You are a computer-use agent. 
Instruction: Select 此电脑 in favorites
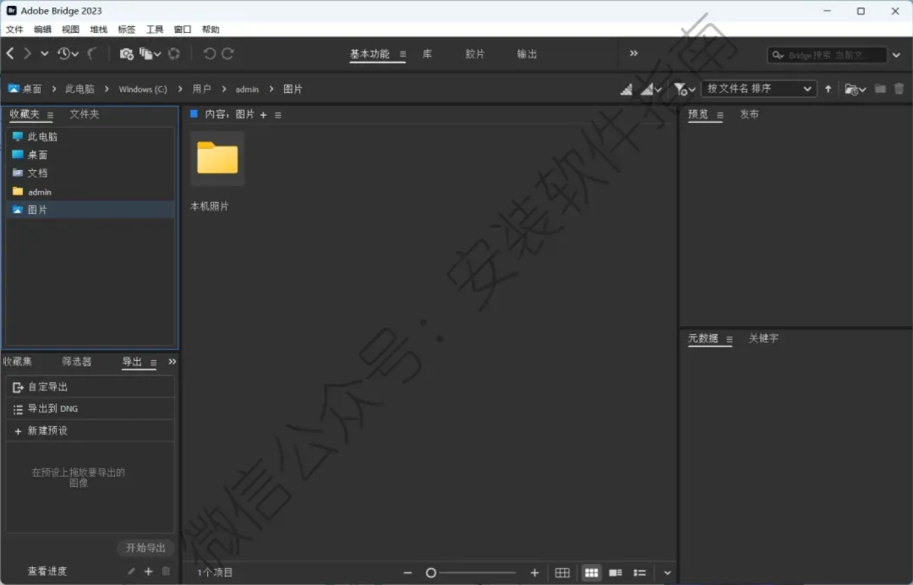coord(90,137)
